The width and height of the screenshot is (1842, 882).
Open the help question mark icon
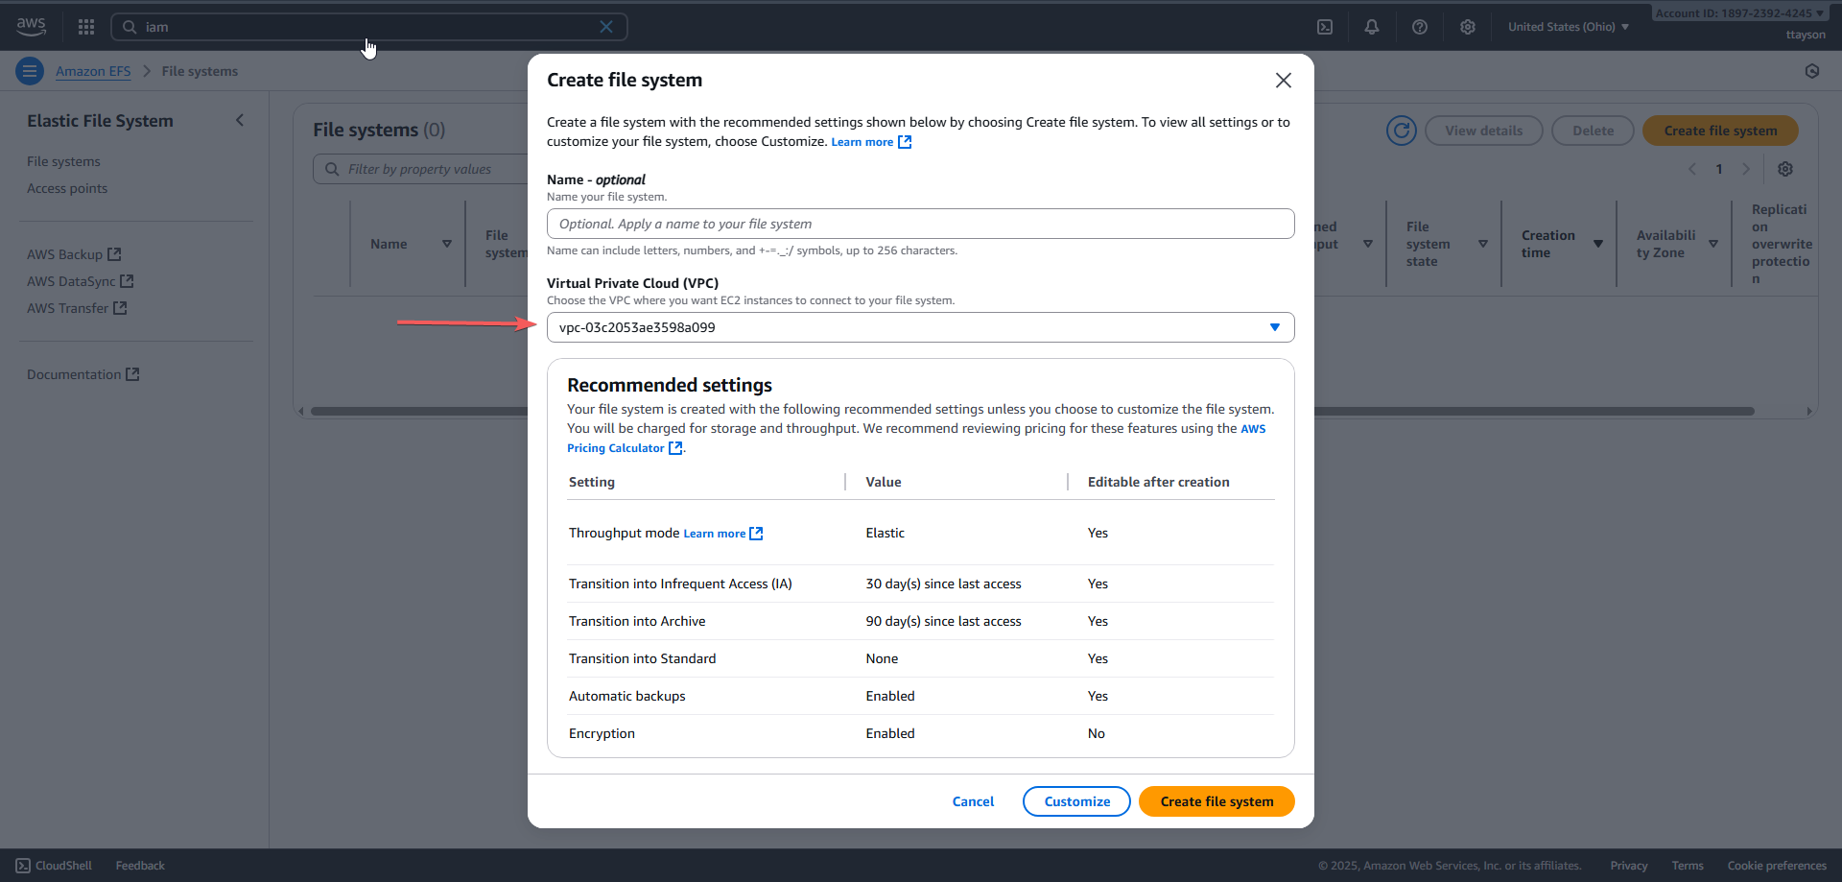1420,27
